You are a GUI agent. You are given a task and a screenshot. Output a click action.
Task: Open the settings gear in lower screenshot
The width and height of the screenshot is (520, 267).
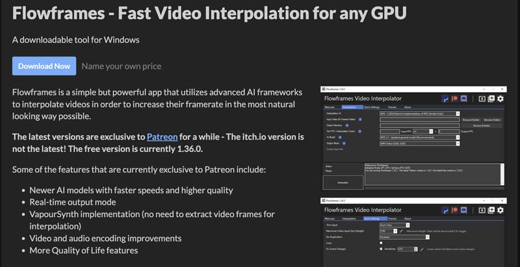click(x=500, y=210)
